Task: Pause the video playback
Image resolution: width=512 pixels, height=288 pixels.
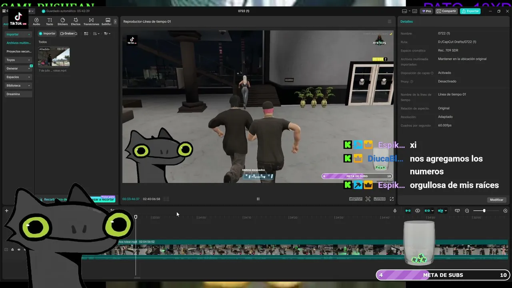Action: [258, 199]
